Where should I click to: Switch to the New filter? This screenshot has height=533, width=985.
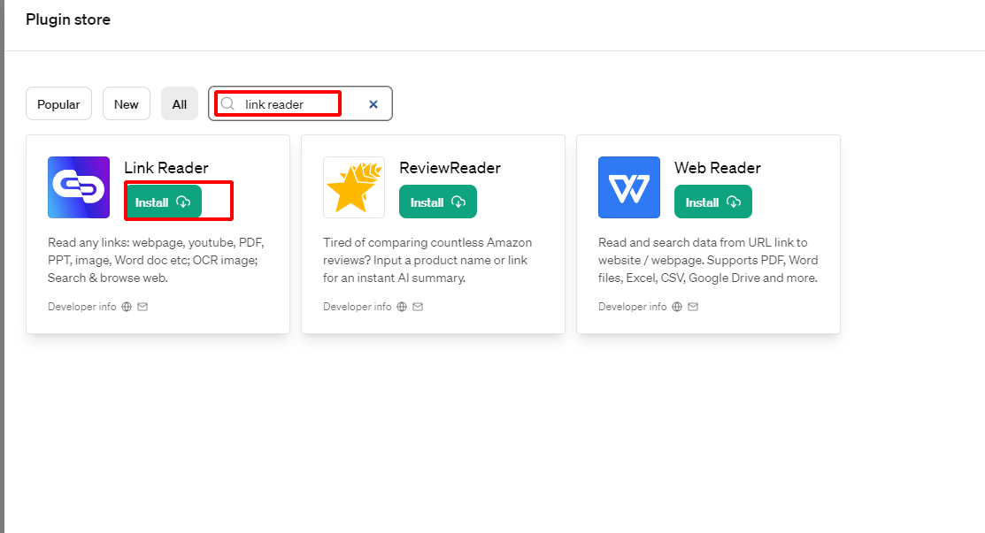click(126, 103)
